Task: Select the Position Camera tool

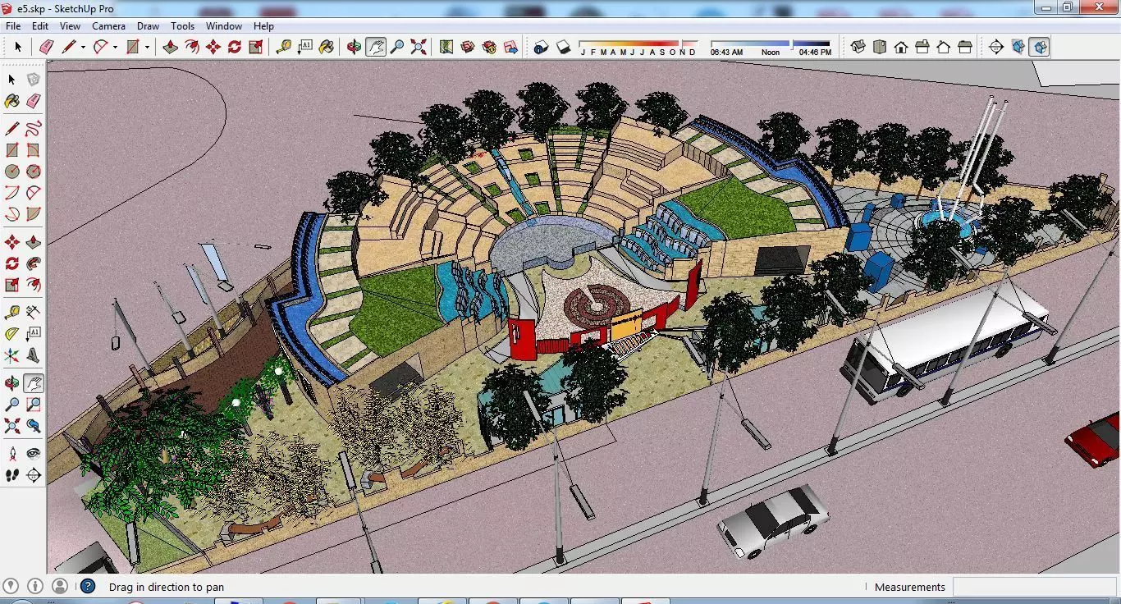Action: tap(11, 454)
